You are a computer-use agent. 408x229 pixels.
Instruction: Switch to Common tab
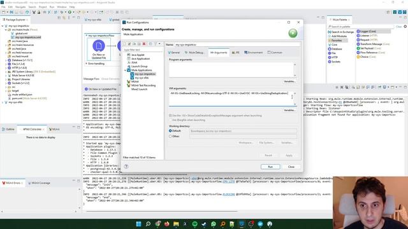click(x=275, y=52)
